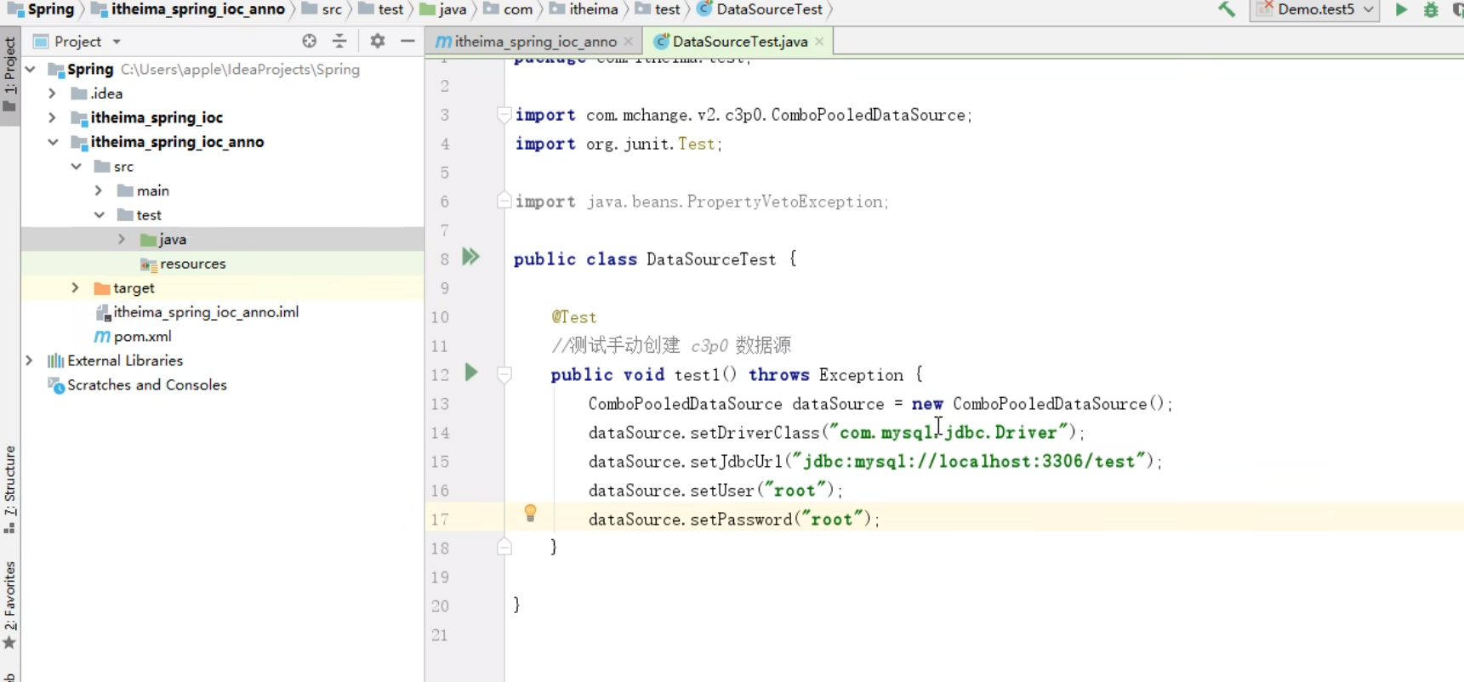Screen dimensions: 1464x682
Task: Open the Demo.test5 run configuration dropdown
Action: tap(1315, 9)
